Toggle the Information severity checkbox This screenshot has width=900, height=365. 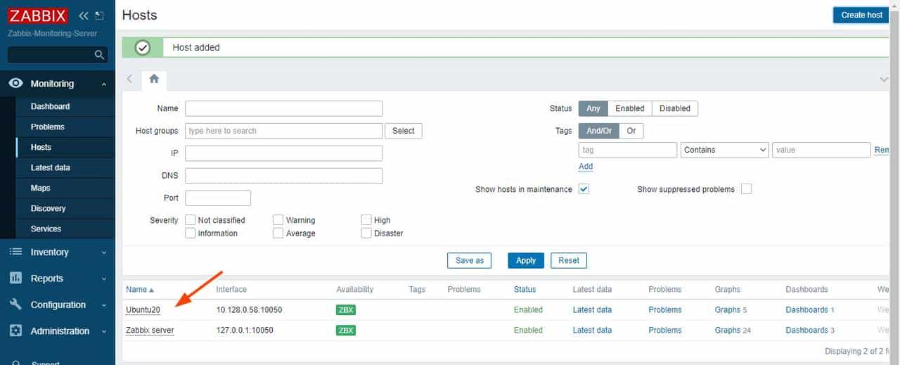(x=190, y=233)
